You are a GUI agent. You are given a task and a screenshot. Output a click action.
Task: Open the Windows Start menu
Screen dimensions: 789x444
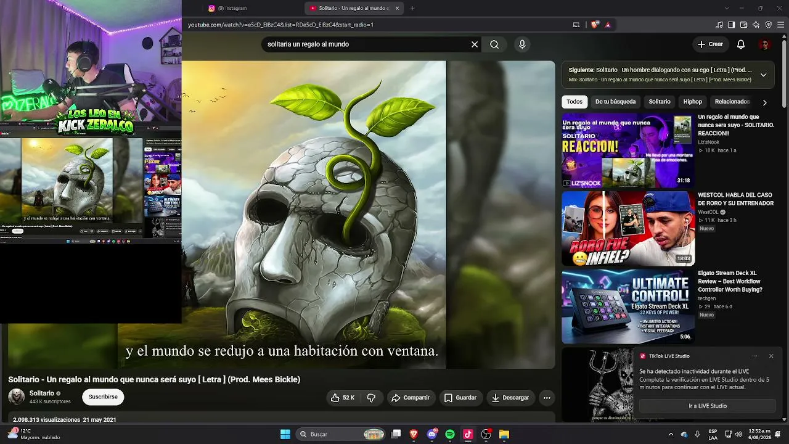point(285,434)
